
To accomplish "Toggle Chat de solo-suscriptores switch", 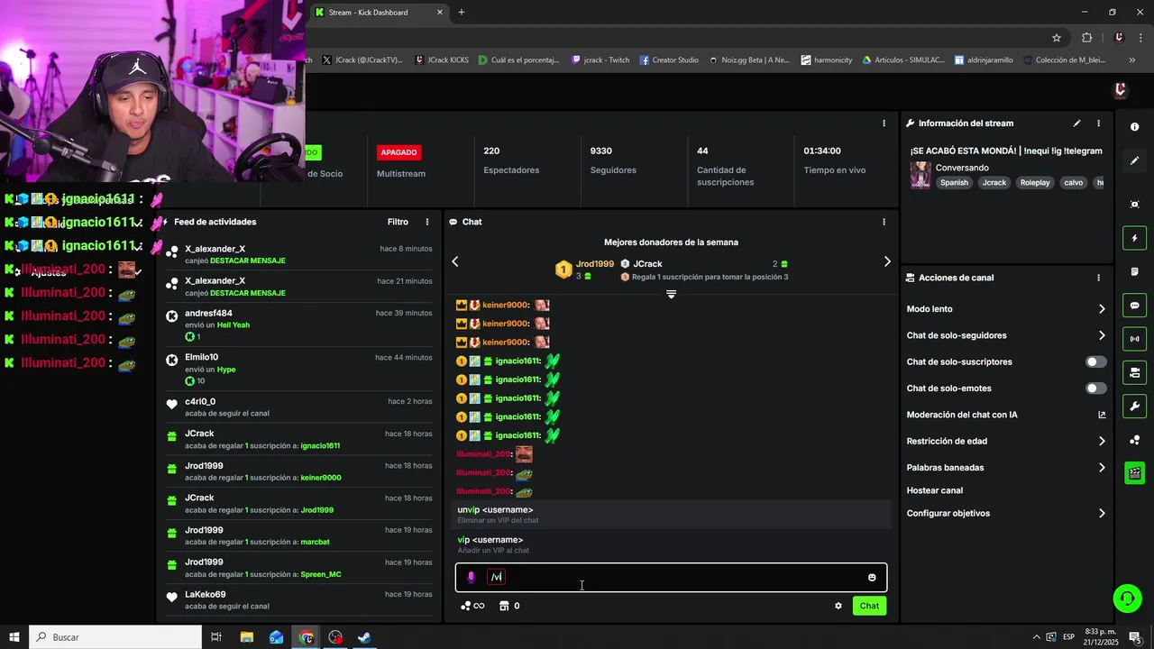I will pos(1095,361).
